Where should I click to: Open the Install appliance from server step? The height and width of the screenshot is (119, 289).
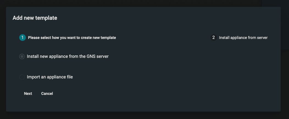pos(243,38)
